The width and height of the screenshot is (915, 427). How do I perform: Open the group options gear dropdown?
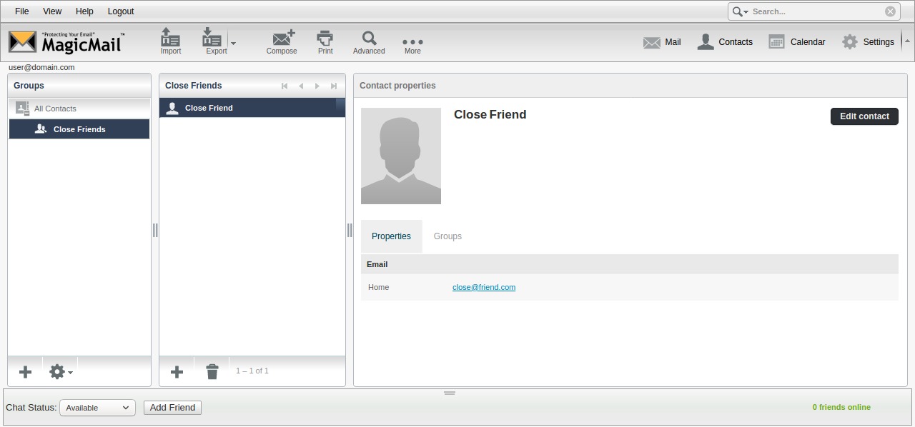tap(60, 372)
